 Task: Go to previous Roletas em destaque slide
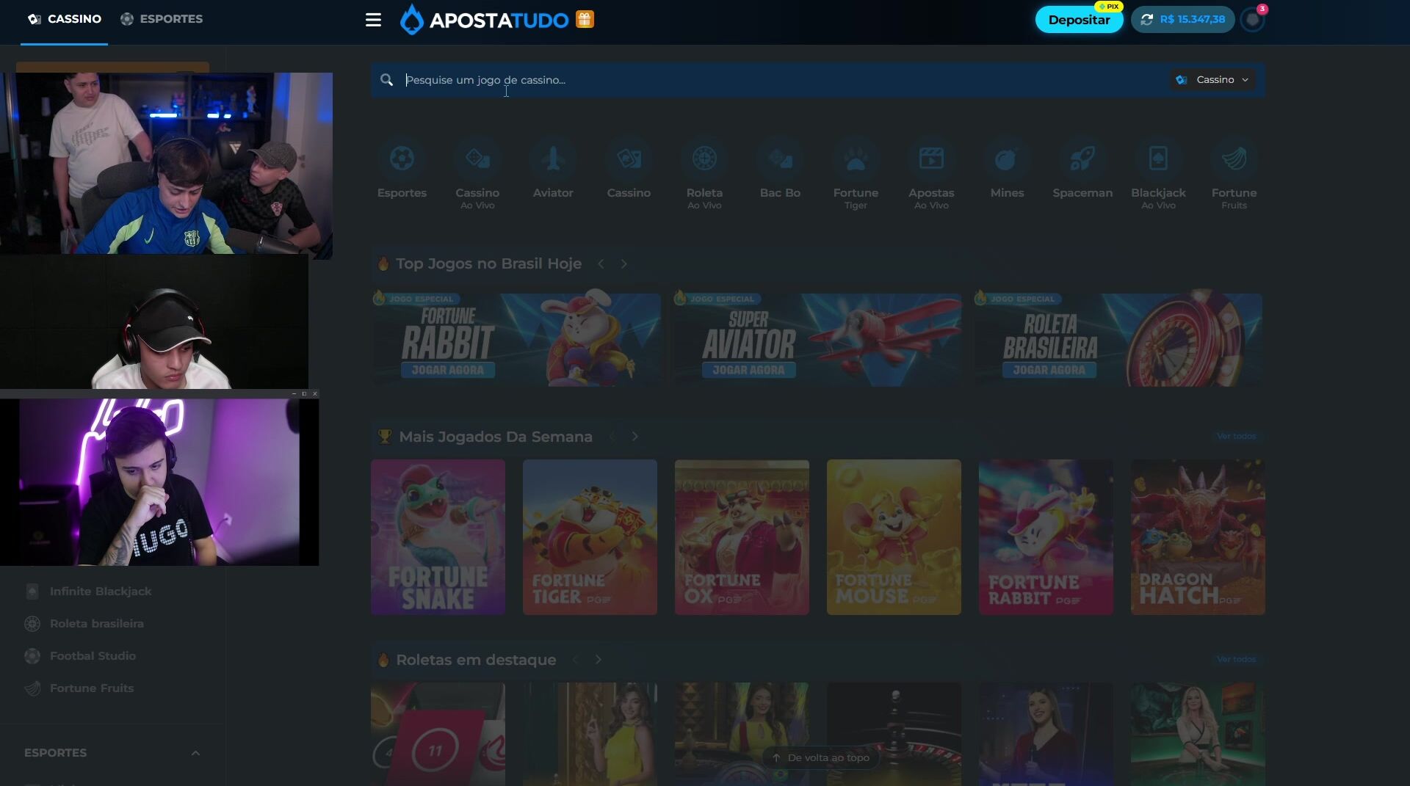click(575, 660)
